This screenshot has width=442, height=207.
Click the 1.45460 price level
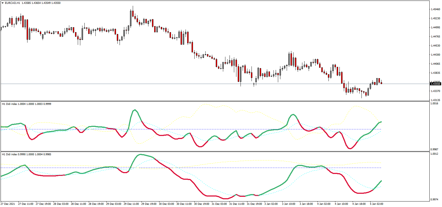tap(436, 9)
